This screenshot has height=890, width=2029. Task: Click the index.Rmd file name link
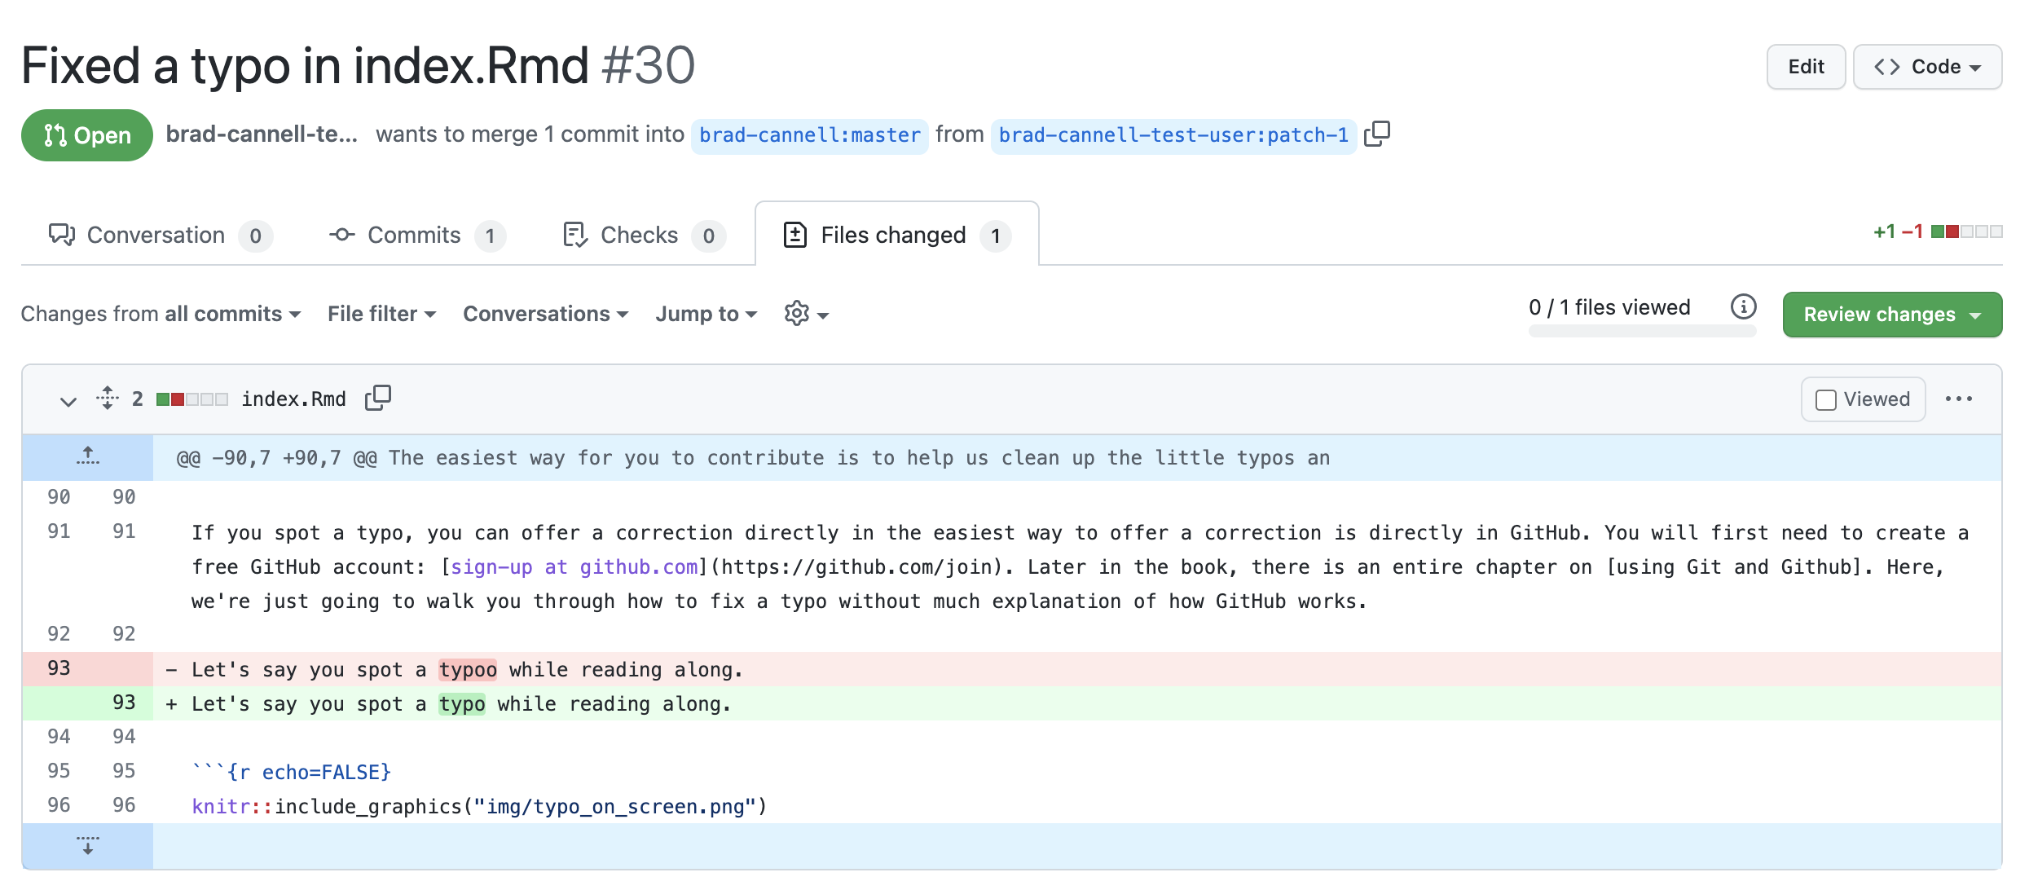coord(293,399)
